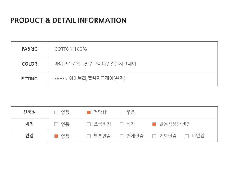Check the 없음 box for 신축성

coord(56,112)
